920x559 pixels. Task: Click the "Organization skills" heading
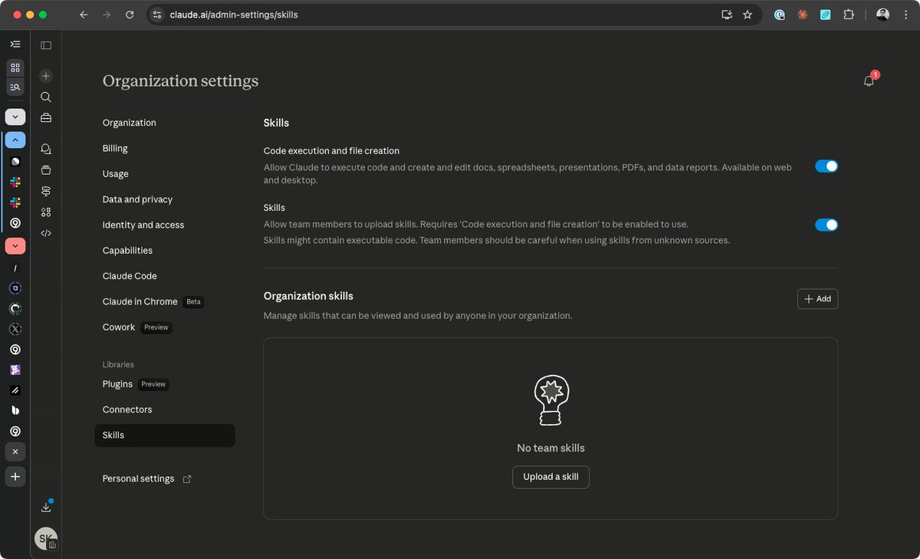pyautogui.click(x=308, y=296)
